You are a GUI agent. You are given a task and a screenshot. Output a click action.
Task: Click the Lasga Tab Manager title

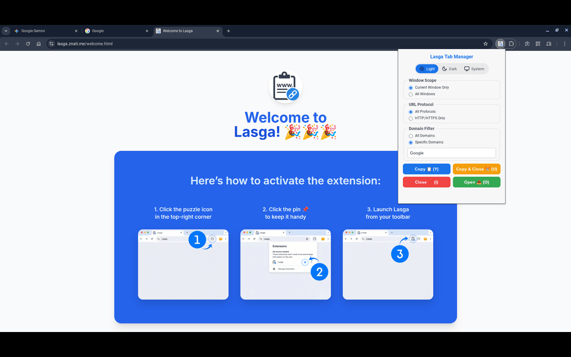pyautogui.click(x=451, y=57)
